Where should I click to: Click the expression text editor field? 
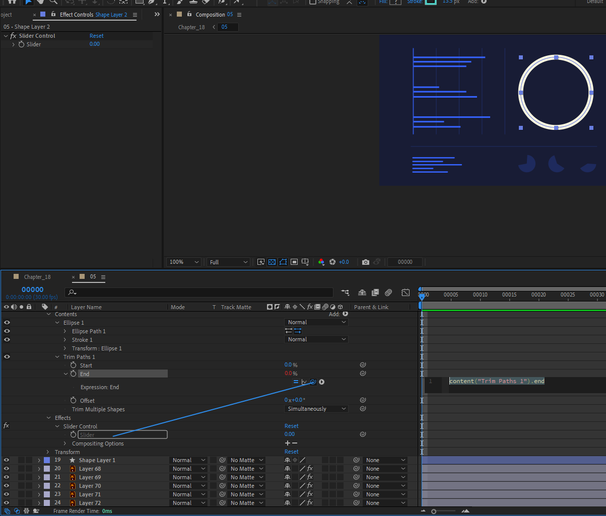[x=524, y=385]
